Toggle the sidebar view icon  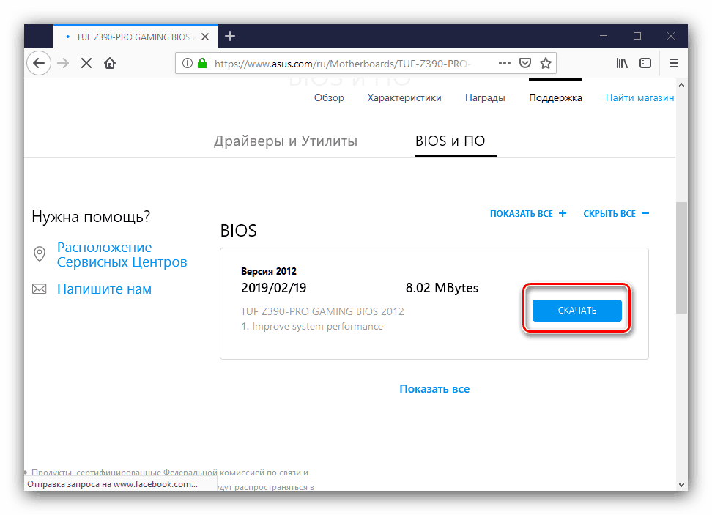tap(645, 63)
